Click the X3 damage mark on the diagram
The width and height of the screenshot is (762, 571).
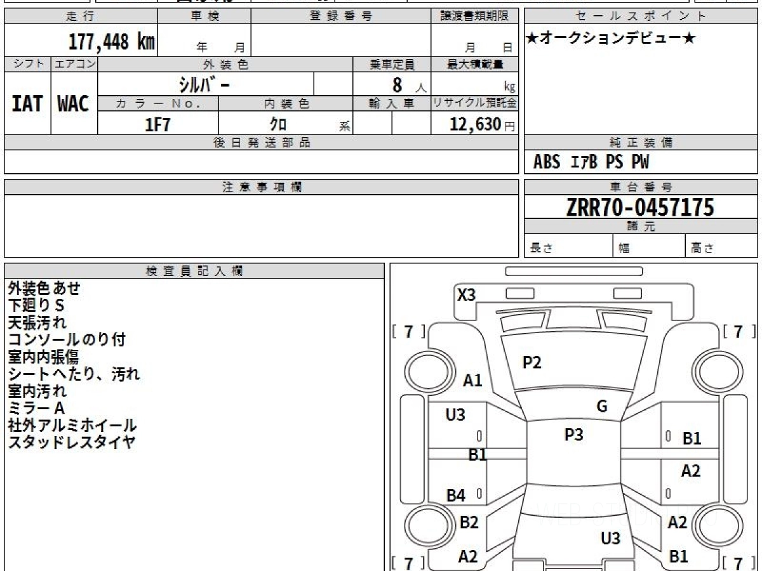pyautogui.click(x=467, y=294)
